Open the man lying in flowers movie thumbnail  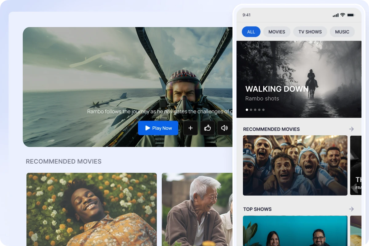[x=92, y=209]
